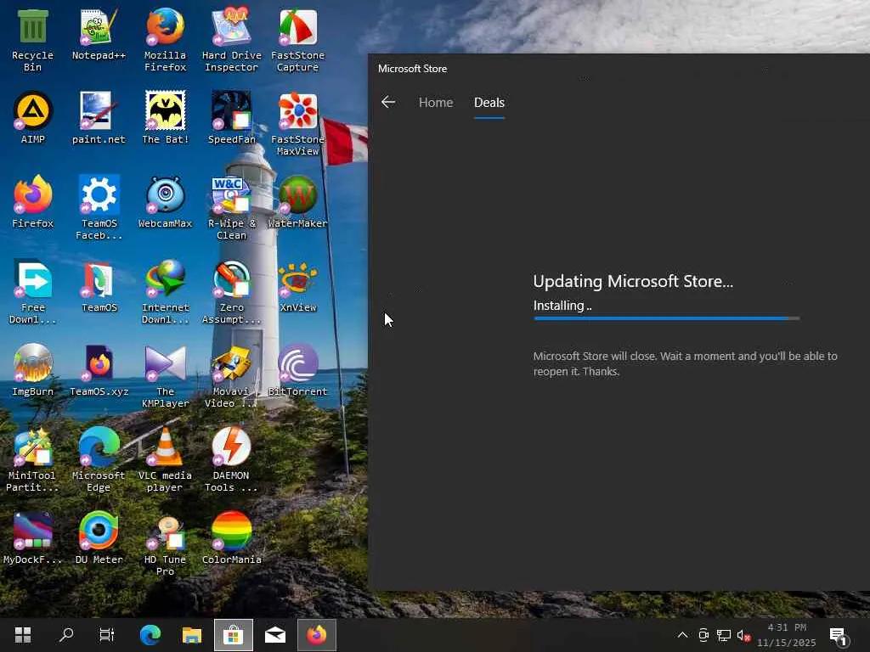Open The Bat! desktop shortcut

(166, 117)
